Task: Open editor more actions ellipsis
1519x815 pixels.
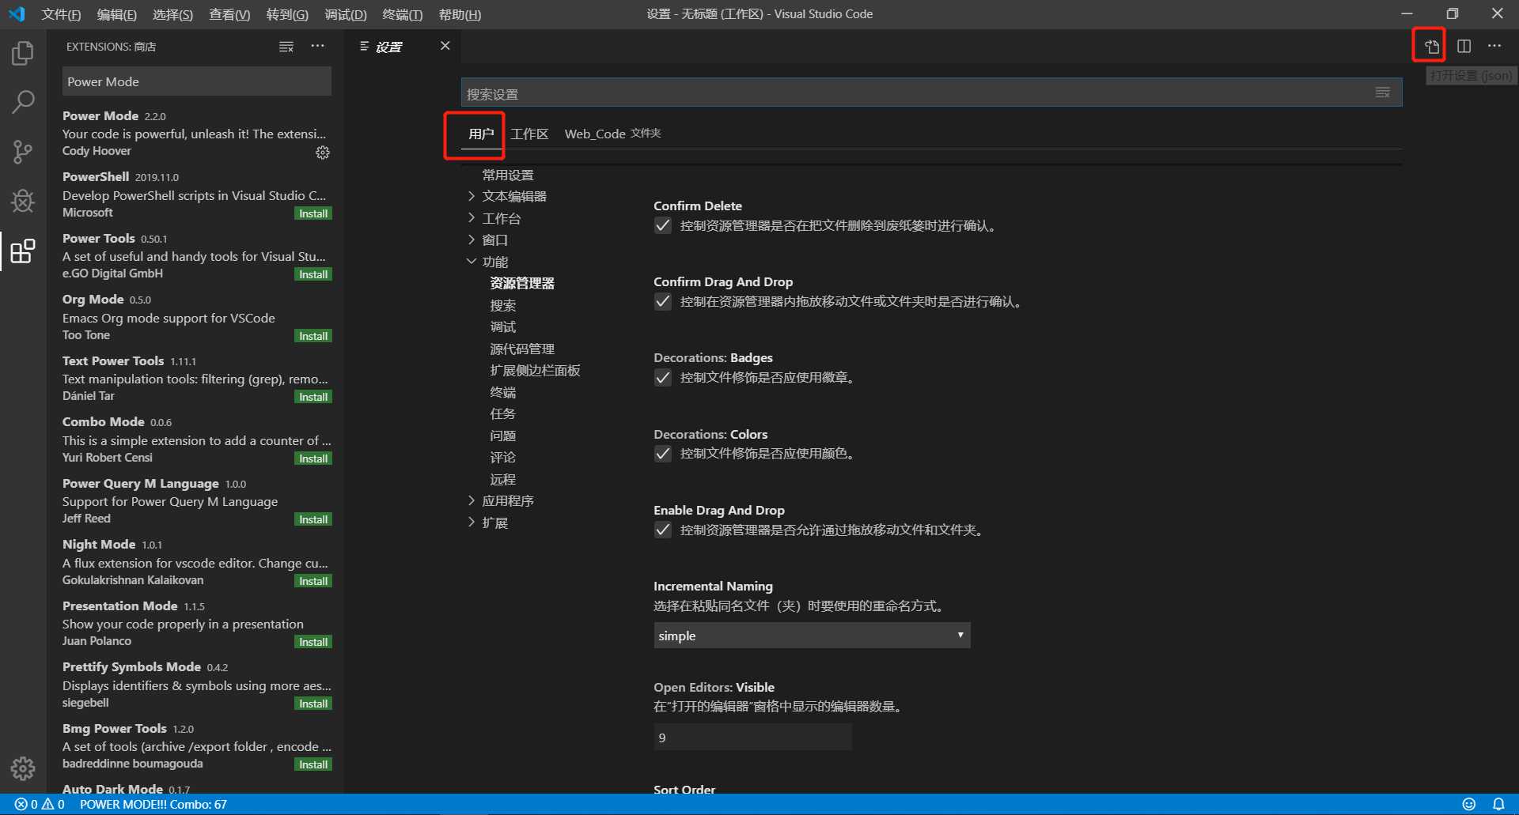Action: (x=1494, y=47)
